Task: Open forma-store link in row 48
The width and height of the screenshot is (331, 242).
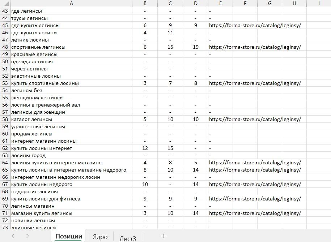Action: tap(255, 47)
